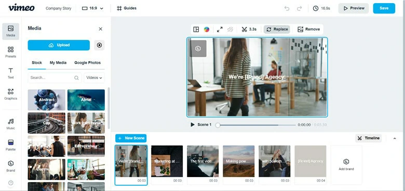Select the City stock category
405x191 pixels.
pyautogui.click(x=47, y=123)
